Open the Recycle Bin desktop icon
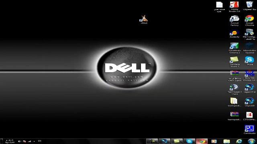The width and height of the screenshot is (257, 144). coord(249,6)
